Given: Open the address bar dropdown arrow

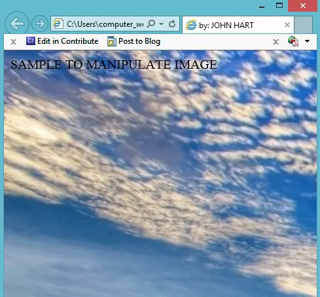Looking at the screenshot, I should (x=162, y=24).
